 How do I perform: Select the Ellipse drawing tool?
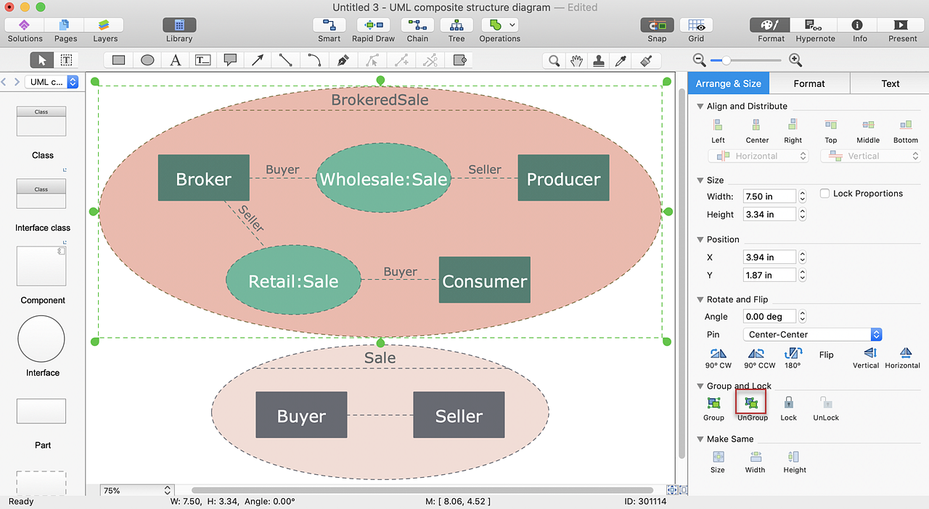(x=147, y=61)
